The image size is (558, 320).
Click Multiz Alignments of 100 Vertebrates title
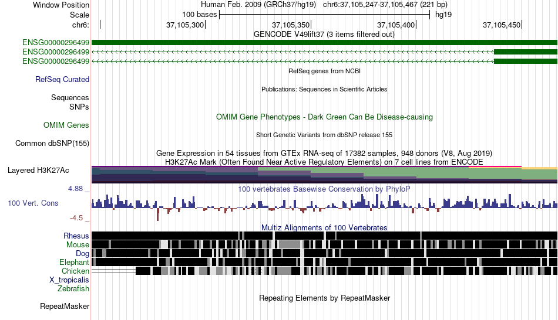pyautogui.click(x=324, y=227)
